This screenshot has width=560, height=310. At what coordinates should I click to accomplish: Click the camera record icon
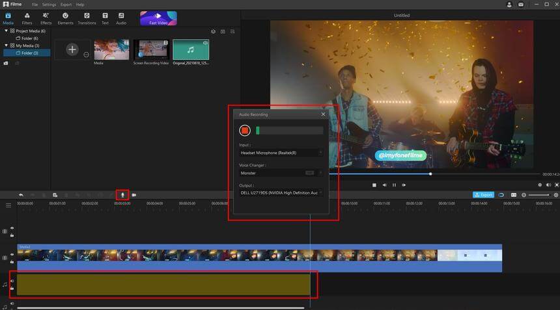[134, 195]
